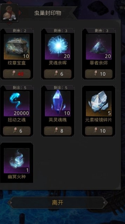Buy 英灵魂魄 for 8 currency
The width and height of the screenshot is (125, 224).
tap(58, 131)
